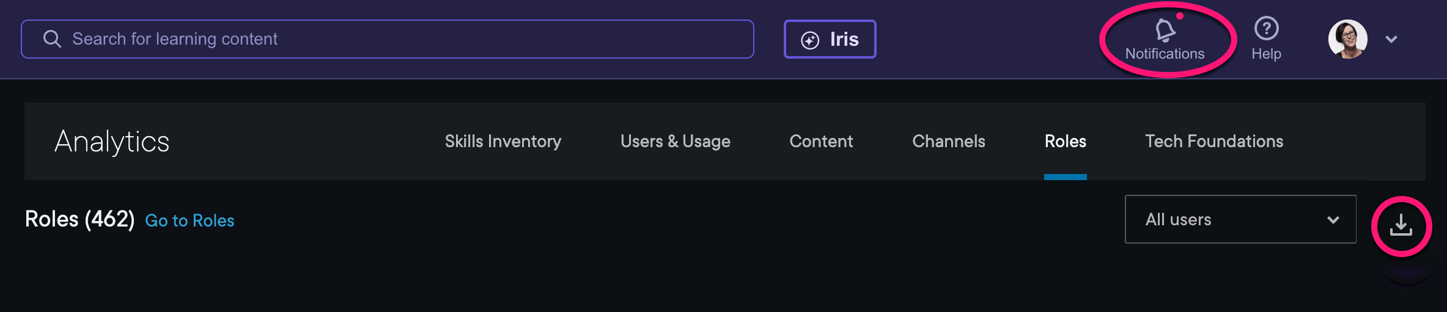Open the Notifications bell

1165,30
